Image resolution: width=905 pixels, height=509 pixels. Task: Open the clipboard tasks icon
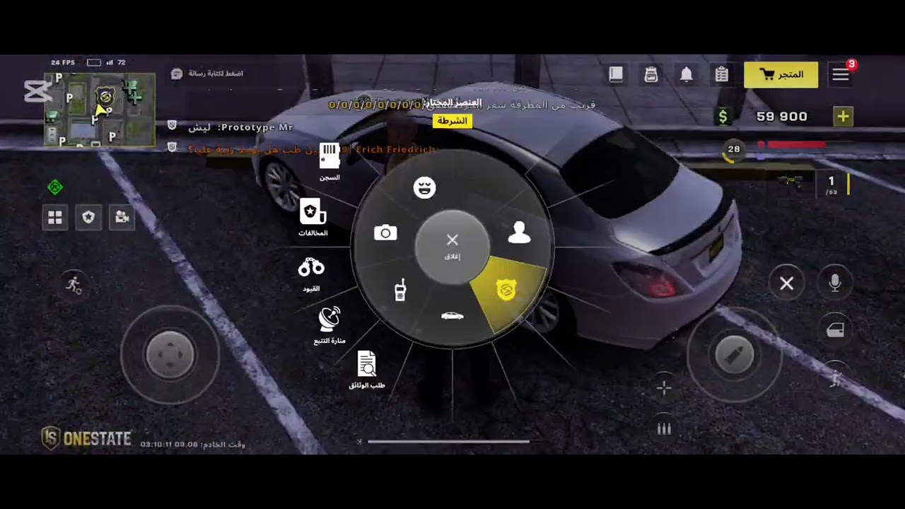(721, 74)
